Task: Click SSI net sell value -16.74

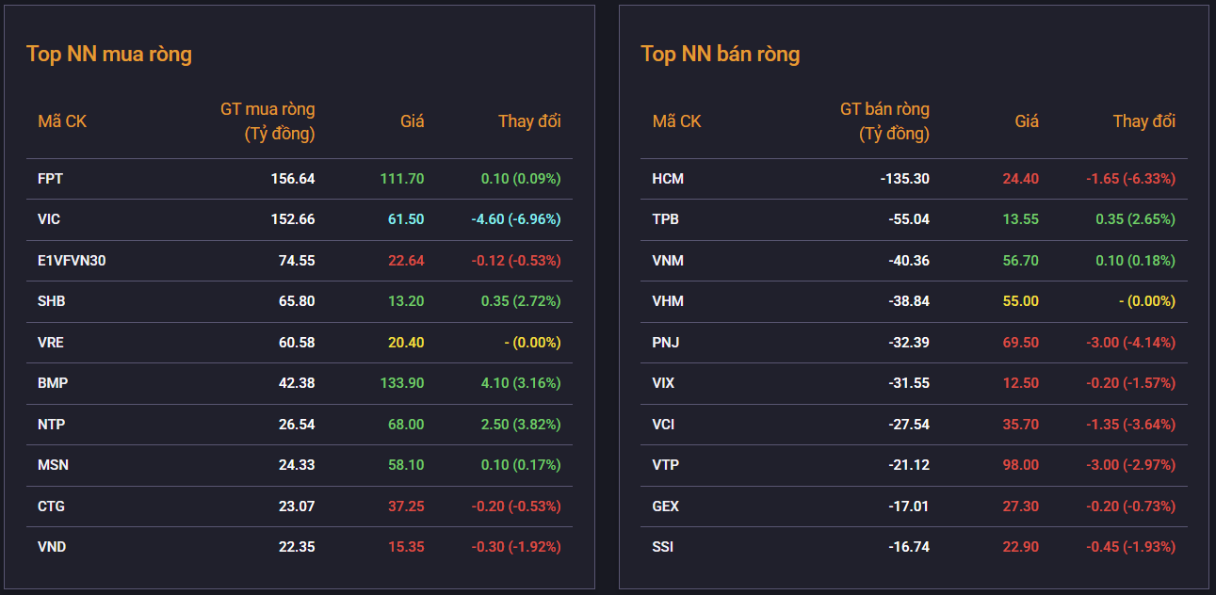Action: pos(909,547)
